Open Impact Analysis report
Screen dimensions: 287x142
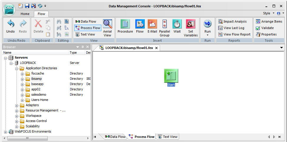[x=233, y=21]
